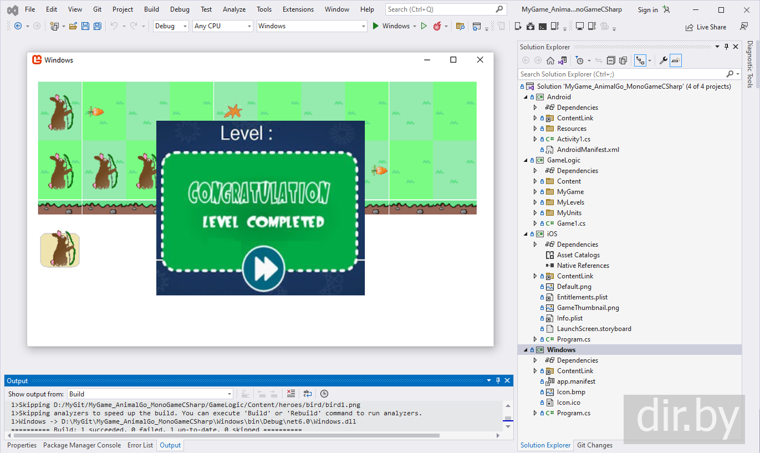Viewport: 760px width, 453px height.
Task: Toggle word wrap in Output window
Action: point(308,394)
